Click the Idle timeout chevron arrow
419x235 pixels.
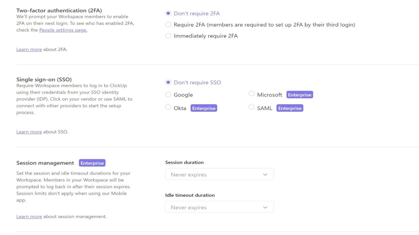pyautogui.click(x=265, y=207)
